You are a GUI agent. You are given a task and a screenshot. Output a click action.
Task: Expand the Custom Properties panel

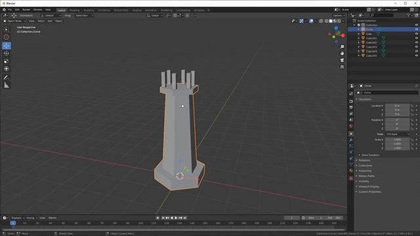[x=369, y=192]
